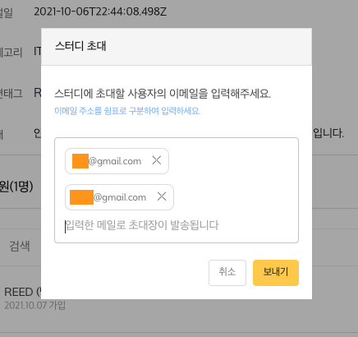Click the 취소 cancel button

pyautogui.click(x=227, y=273)
